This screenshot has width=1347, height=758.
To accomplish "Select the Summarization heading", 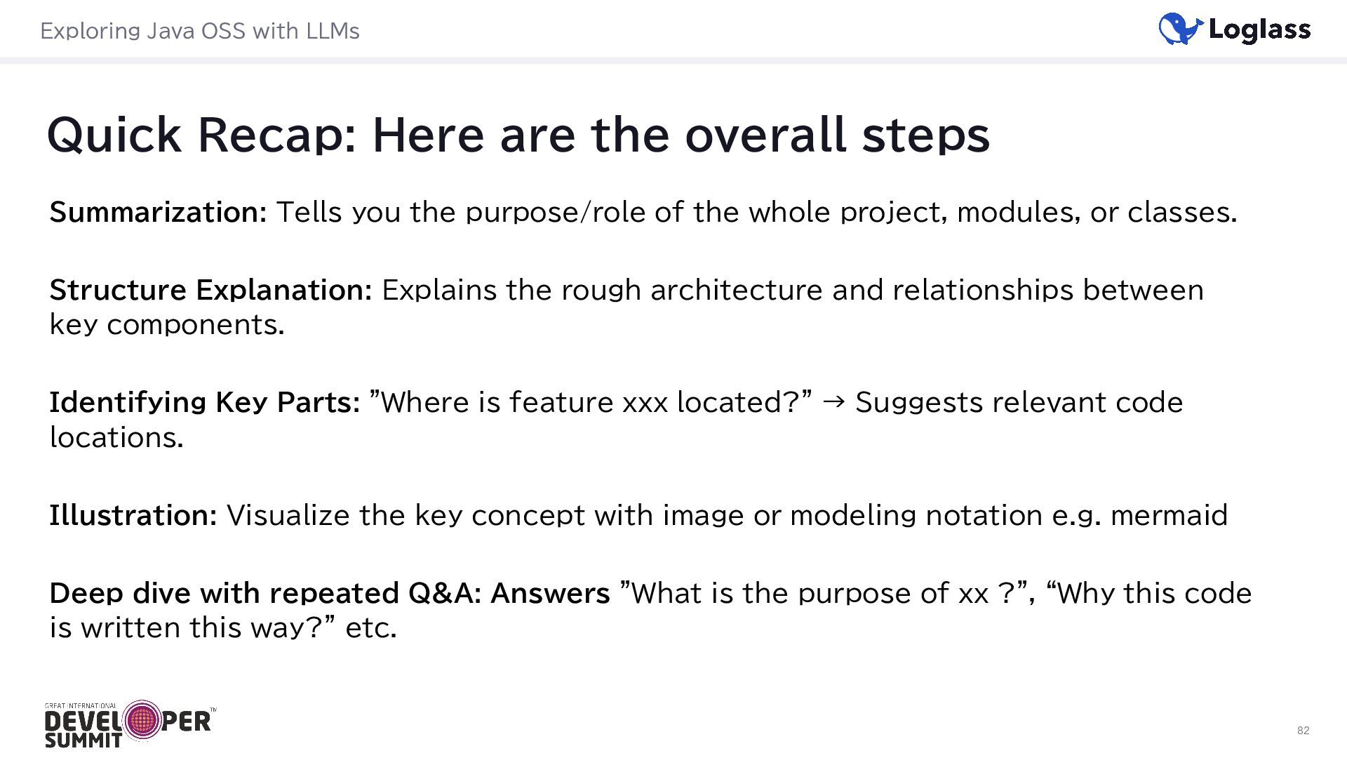I will (x=158, y=212).
